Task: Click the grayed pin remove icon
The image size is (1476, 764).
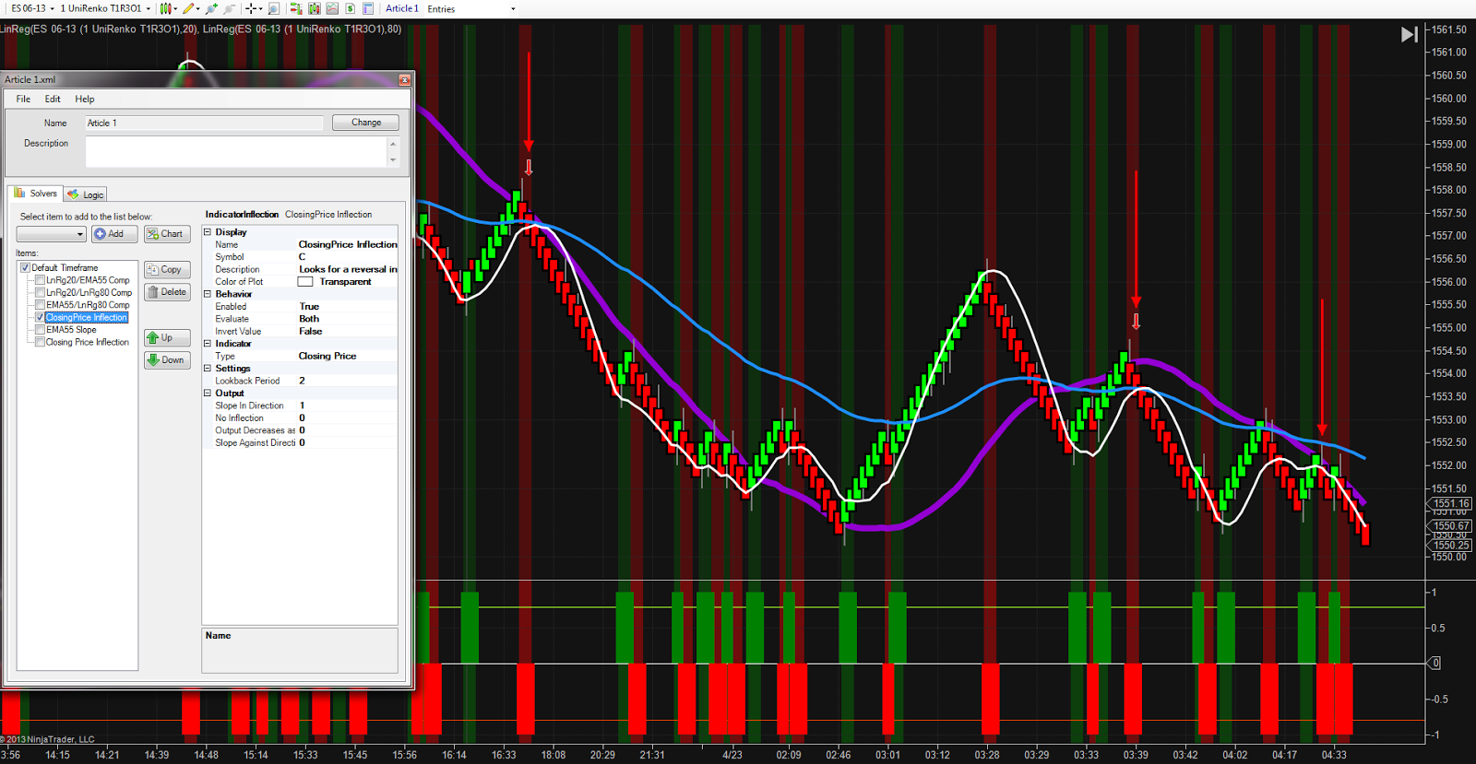Action: coord(229,8)
